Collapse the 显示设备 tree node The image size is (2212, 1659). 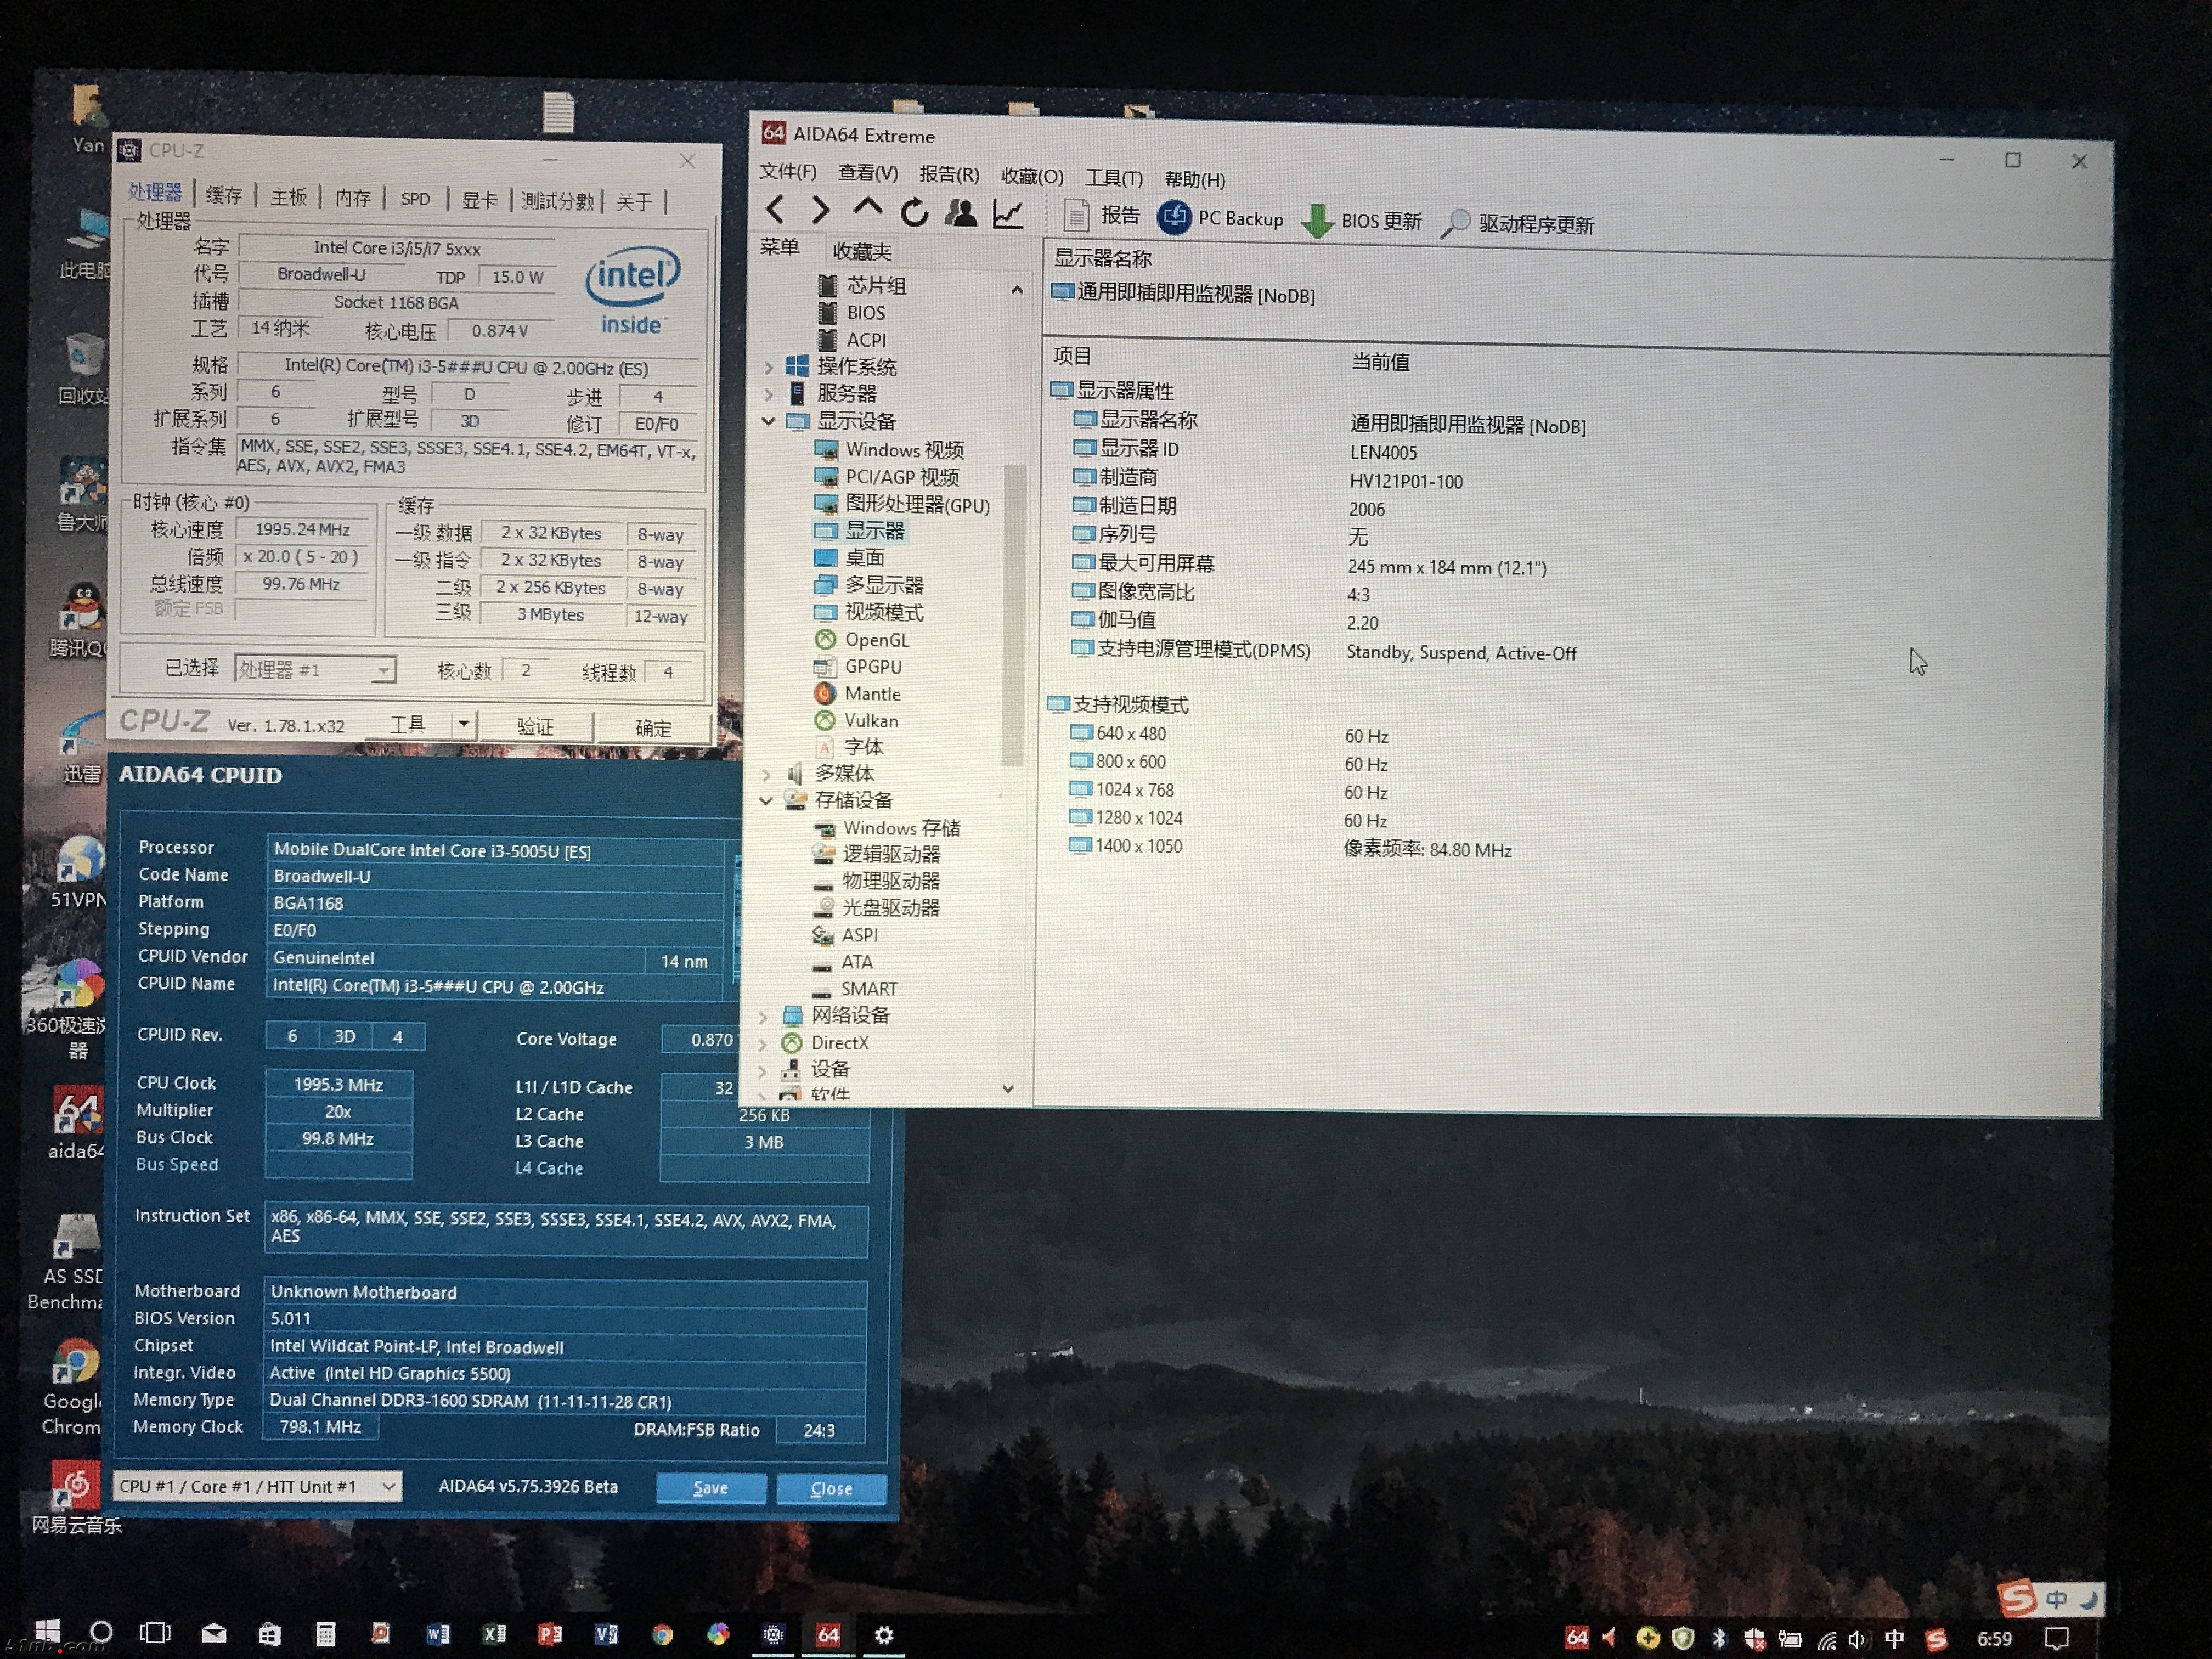pos(768,421)
